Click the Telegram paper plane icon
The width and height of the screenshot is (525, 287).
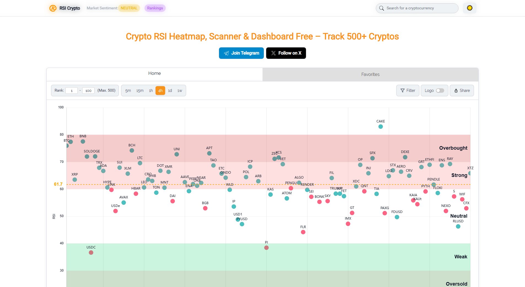pyautogui.click(x=226, y=53)
